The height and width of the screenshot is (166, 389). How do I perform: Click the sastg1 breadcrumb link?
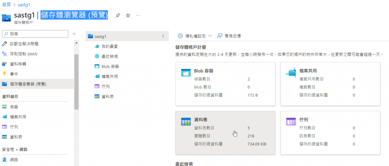pos(24,5)
